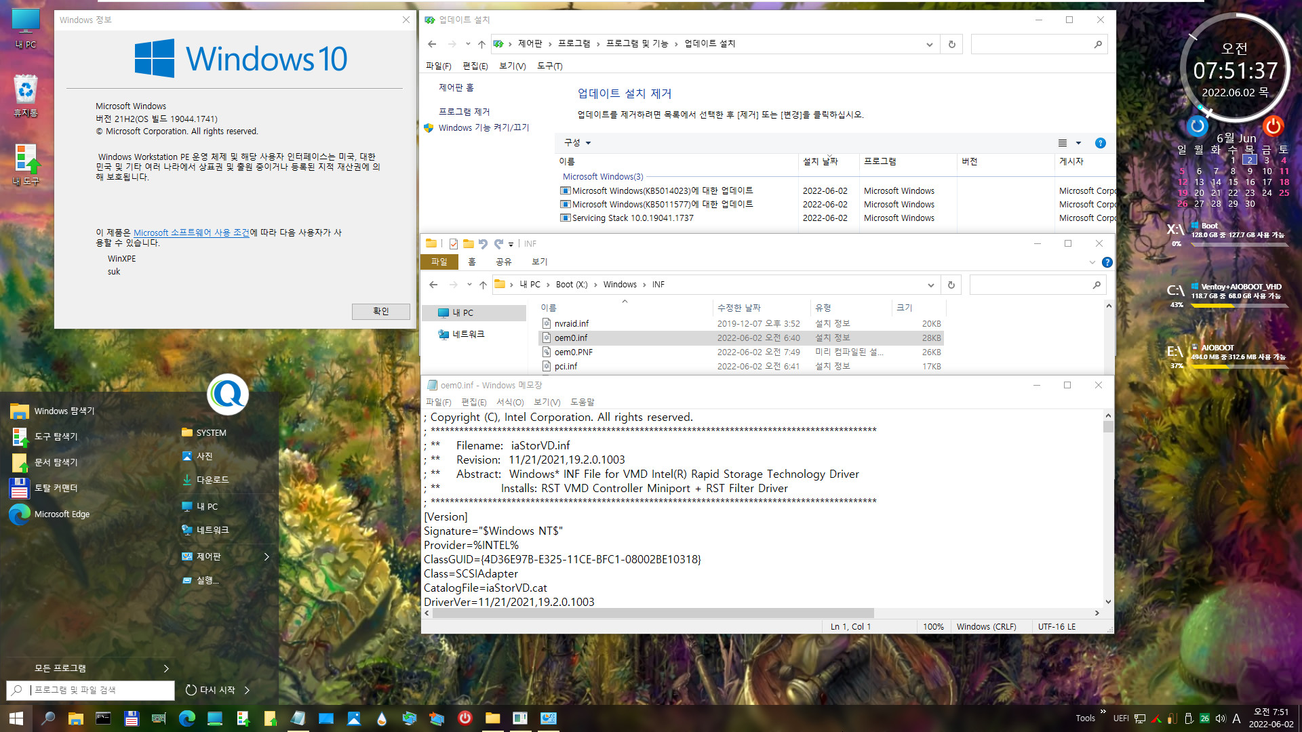Expand the INF explorer ribbon chevron
Screen dimensions: 1302x732
[x=1092, y=262]
